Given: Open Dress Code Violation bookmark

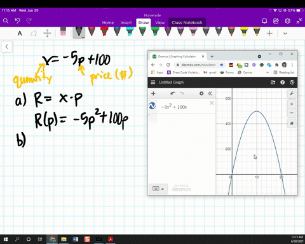Looking at the screenshot, I should (x=183, y=72).
